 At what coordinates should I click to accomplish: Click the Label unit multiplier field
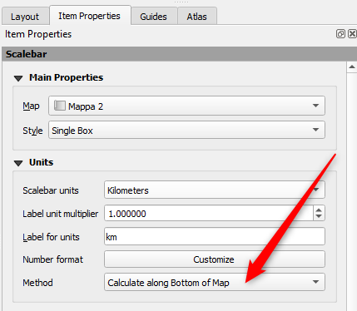(x=209, y=213)
